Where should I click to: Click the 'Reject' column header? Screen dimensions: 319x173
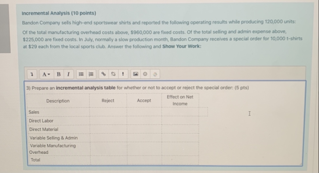[x=108, y=101]
